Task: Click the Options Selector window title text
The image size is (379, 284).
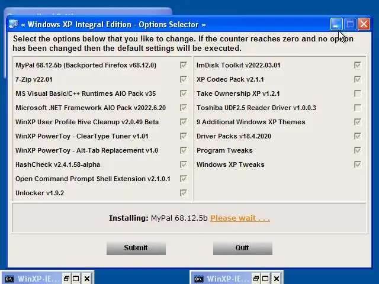Action: point(113,25)
